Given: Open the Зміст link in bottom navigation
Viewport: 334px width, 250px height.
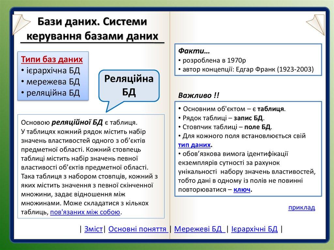Looking at the screenshot, I should click(94, 229).
